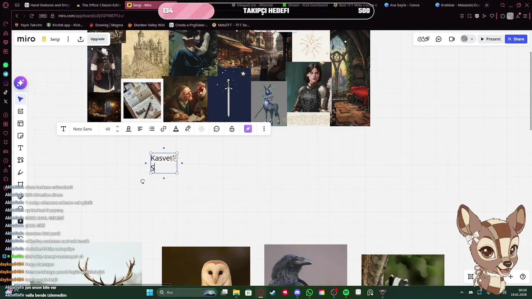Reload the Miro page
The height and width of the screenshot is (299, 532).
tap(32, 16)
